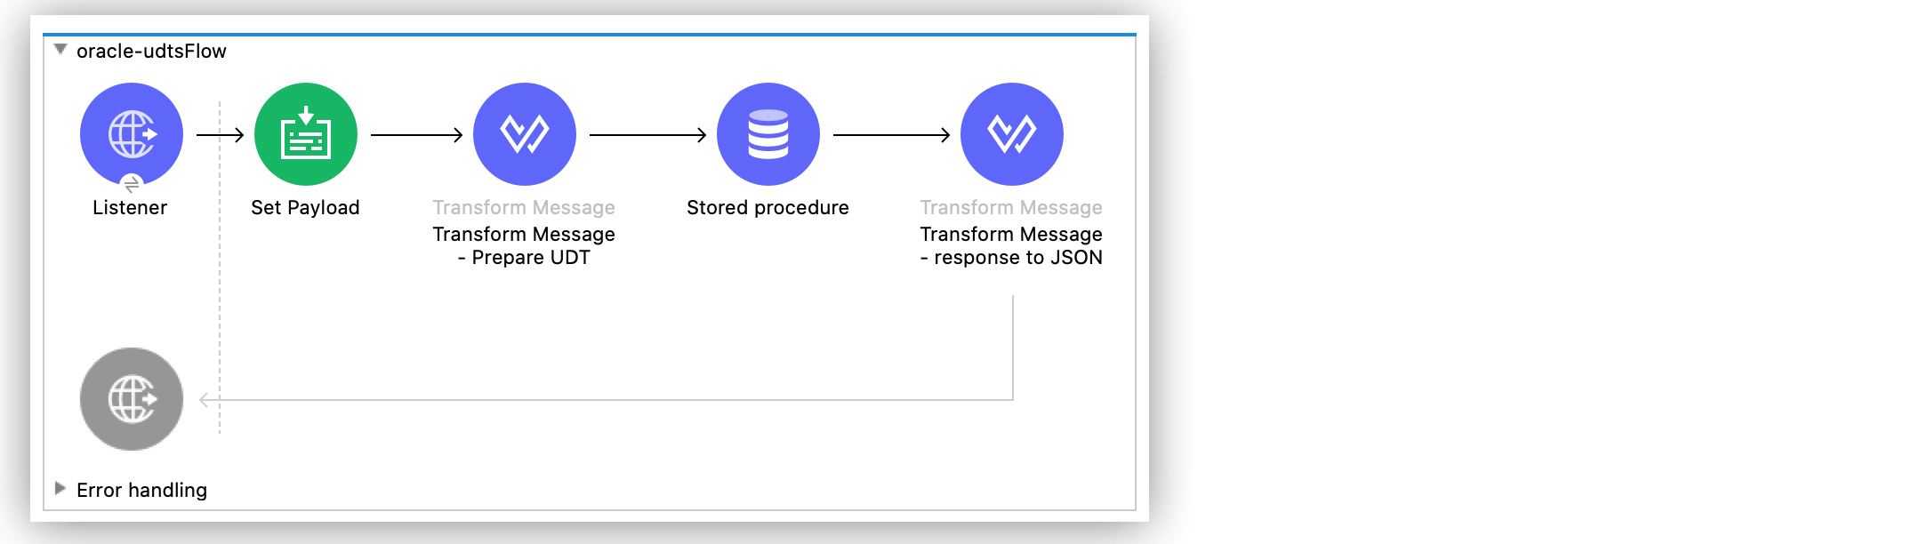Click arrow from Set Payload to Transform Message
Viewport: 1905px width, 544px height.
416,135
